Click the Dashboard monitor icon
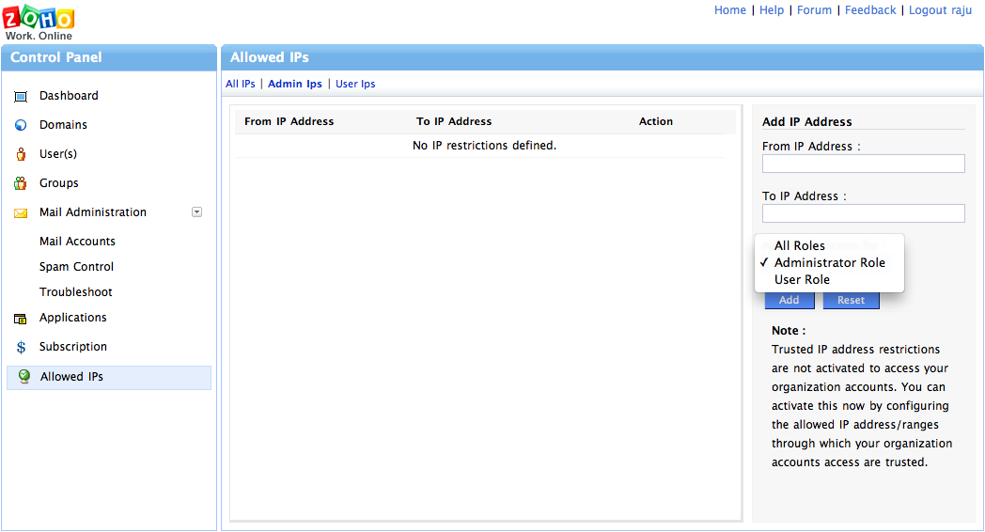The image size is (985, 532). [x=21, y=96]
